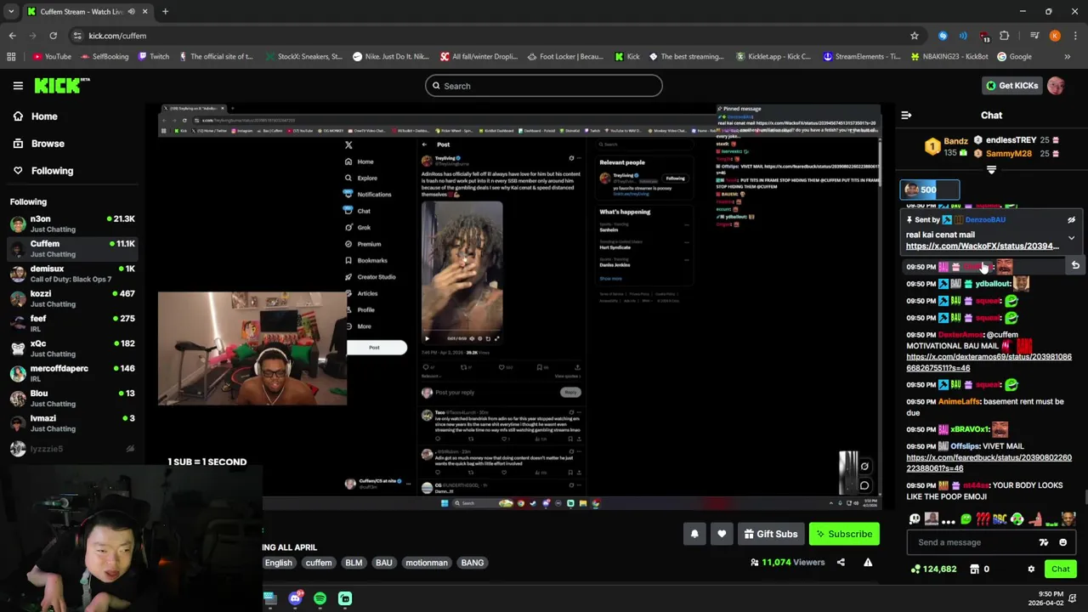Open the user profile avatar menu
The width and height of the screenshot is (1088, 612).
[x=1056, y=85]
